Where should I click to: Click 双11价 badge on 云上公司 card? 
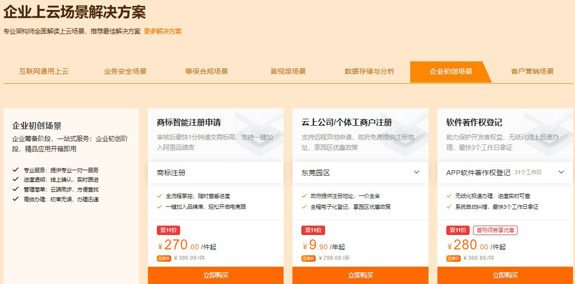[x=313, y=230]
